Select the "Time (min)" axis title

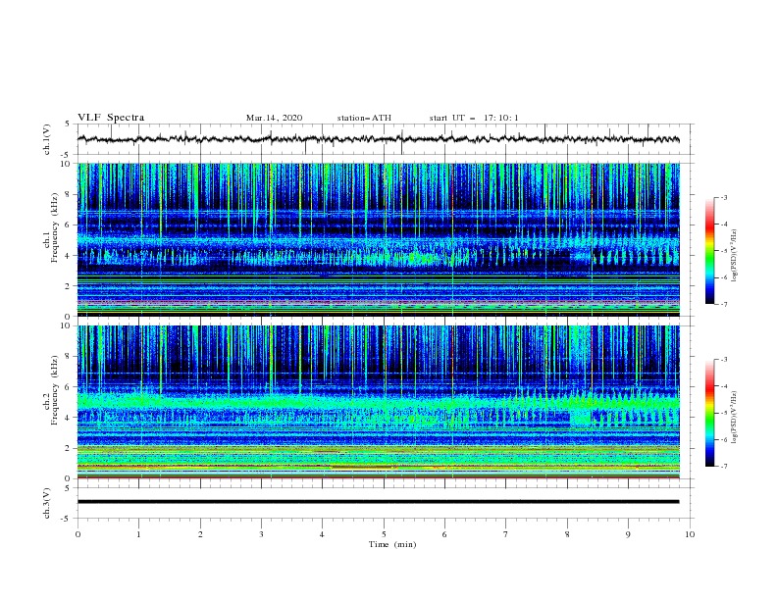coord(392,544)
